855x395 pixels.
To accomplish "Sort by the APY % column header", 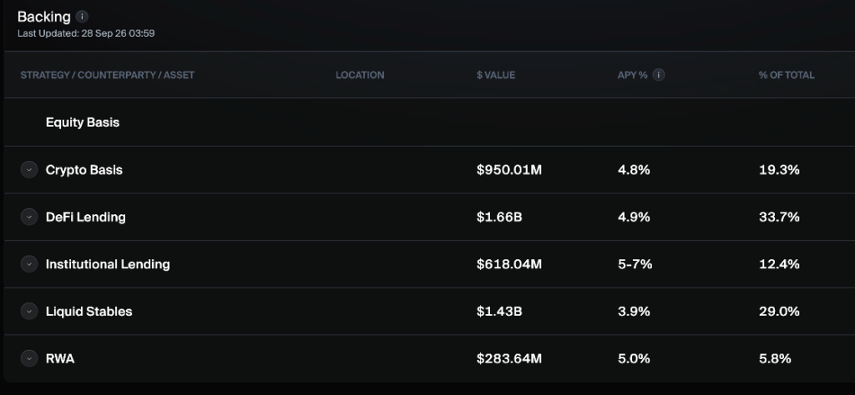I will (x=633, y=75).
